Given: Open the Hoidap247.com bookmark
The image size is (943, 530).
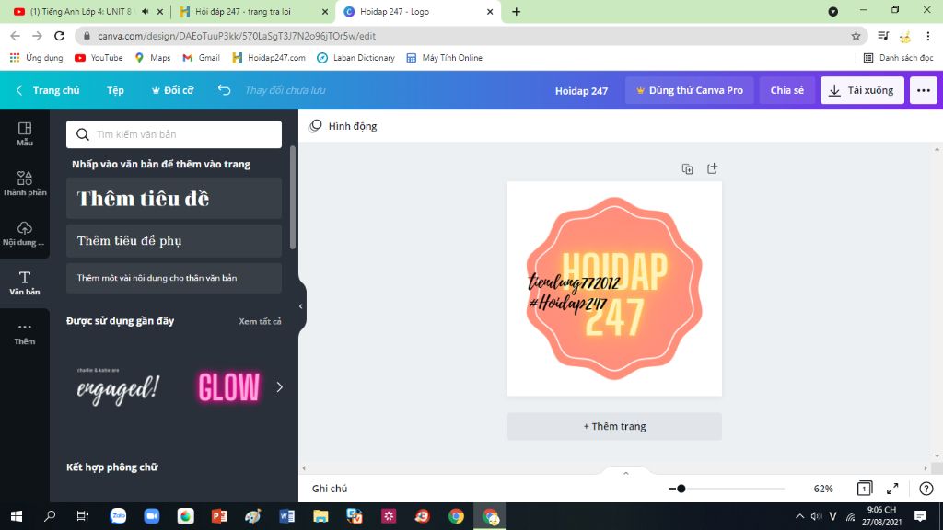Looking at the screenshot, I should [269, 58].
